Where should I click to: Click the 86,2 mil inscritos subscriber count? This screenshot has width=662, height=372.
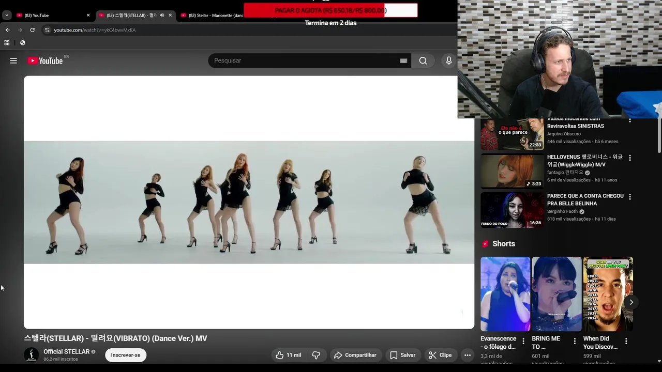(61, 359)
